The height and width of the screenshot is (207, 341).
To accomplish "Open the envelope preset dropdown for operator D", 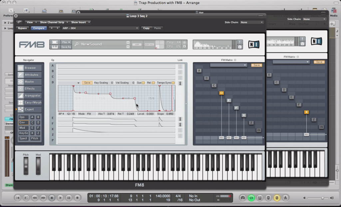I will pos(69,83).
